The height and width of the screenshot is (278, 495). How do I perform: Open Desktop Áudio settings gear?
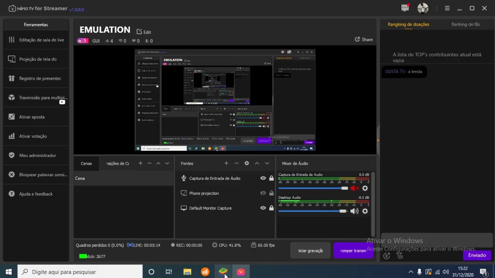point(365,211)
